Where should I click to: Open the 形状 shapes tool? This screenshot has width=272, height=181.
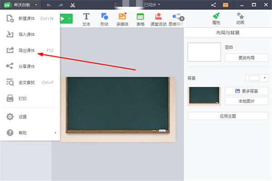tap(104, 19)
